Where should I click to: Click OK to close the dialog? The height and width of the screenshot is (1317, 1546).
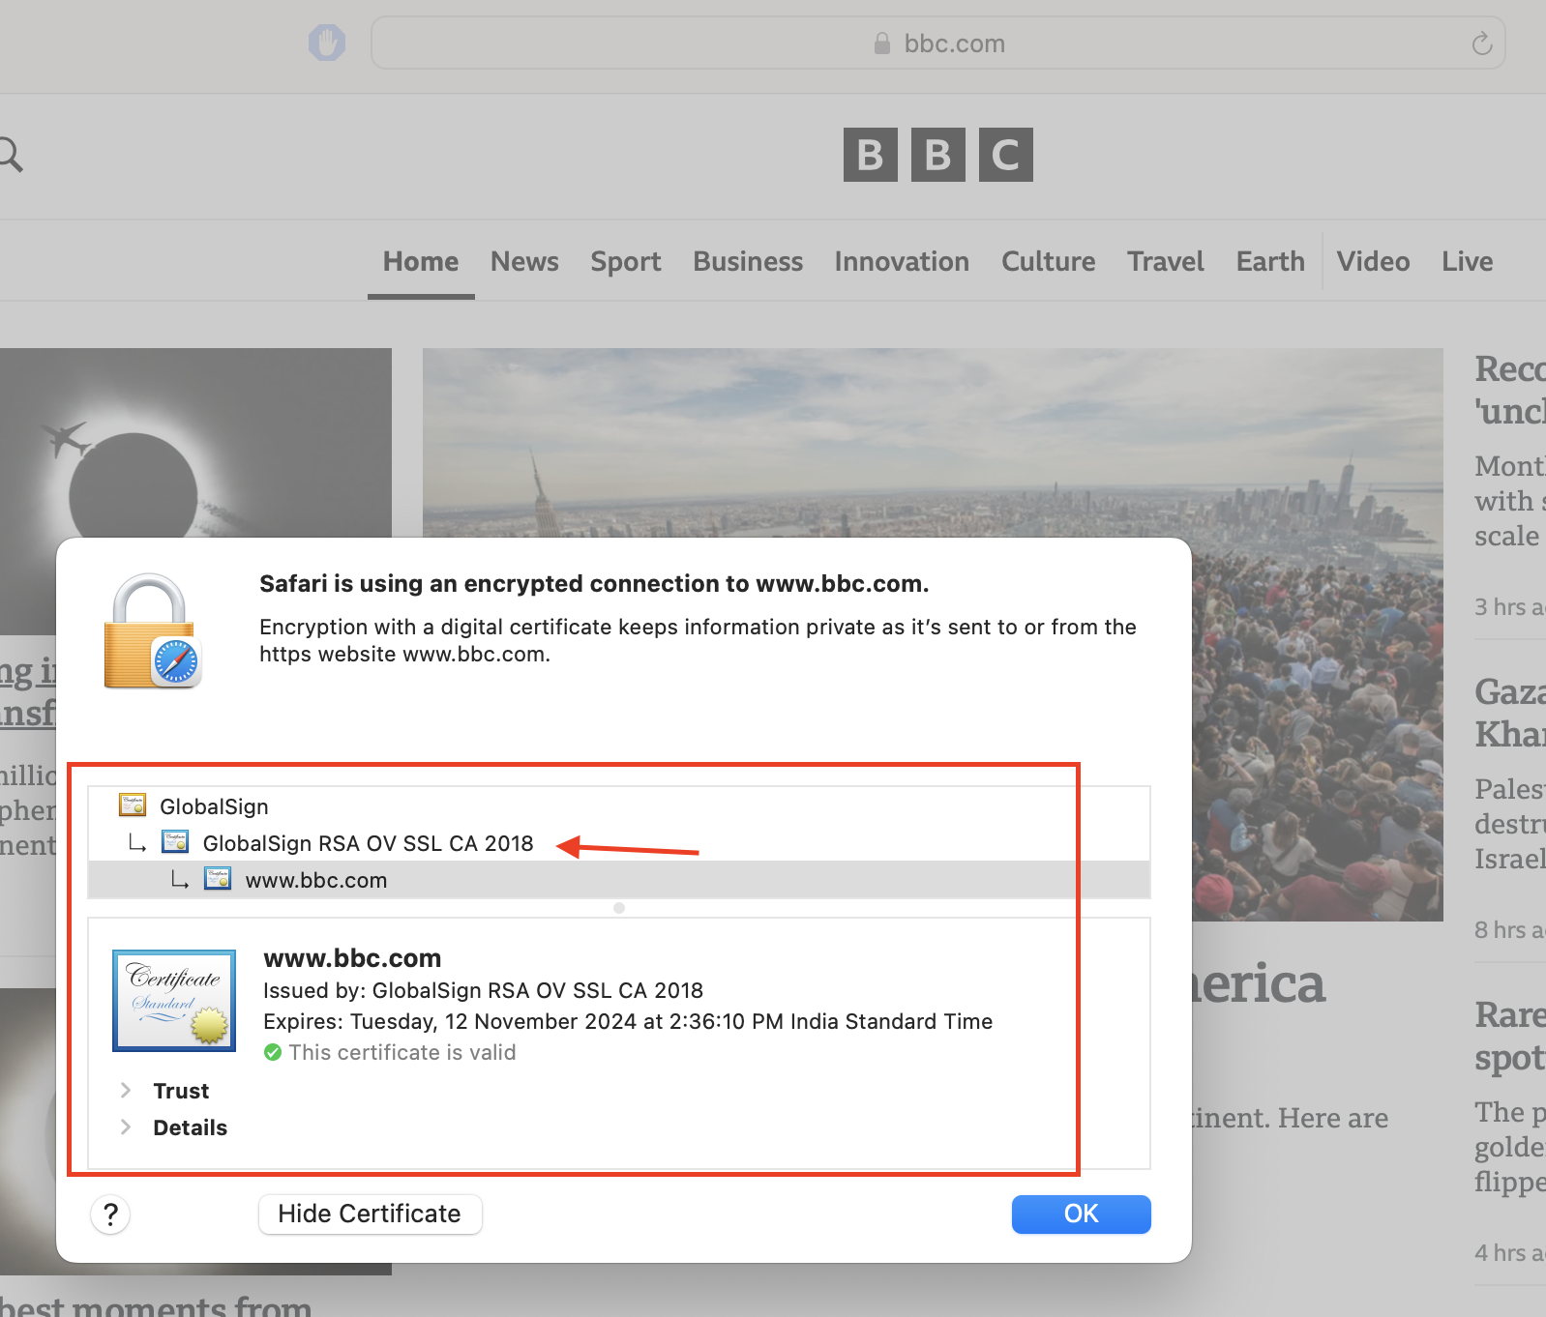(1081, 1215)
